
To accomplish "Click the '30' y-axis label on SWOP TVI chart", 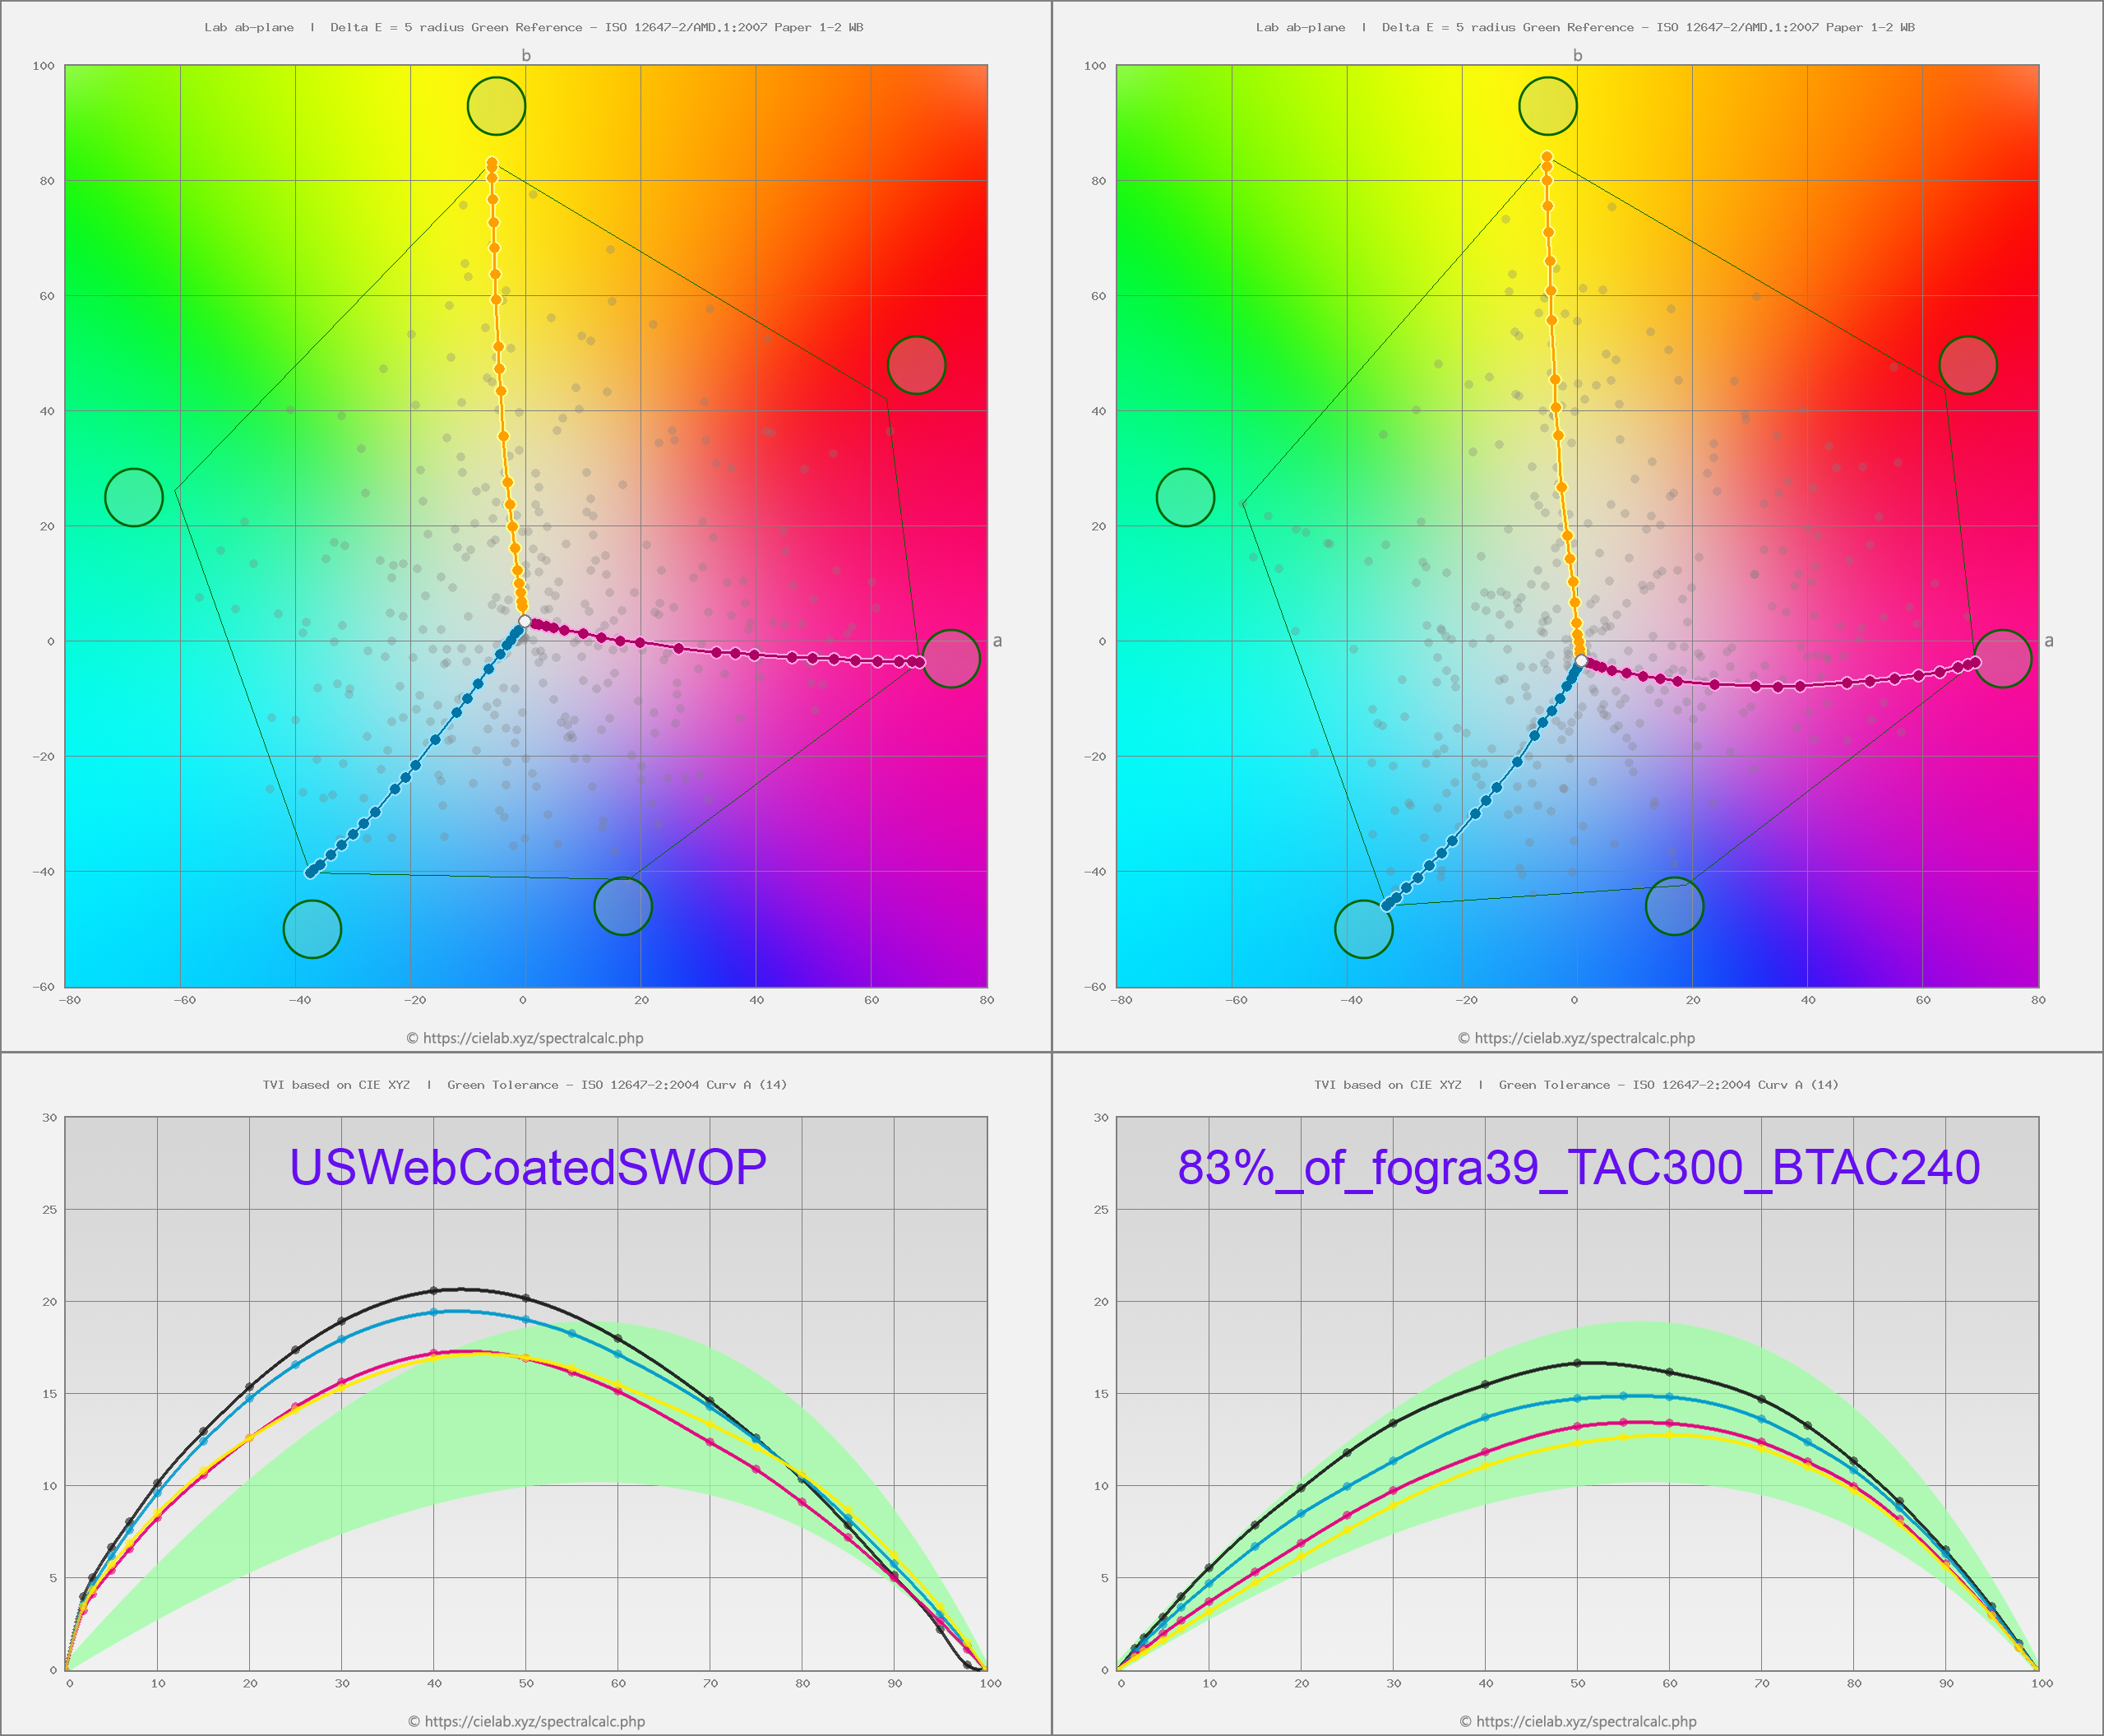I will [49, 1117].
